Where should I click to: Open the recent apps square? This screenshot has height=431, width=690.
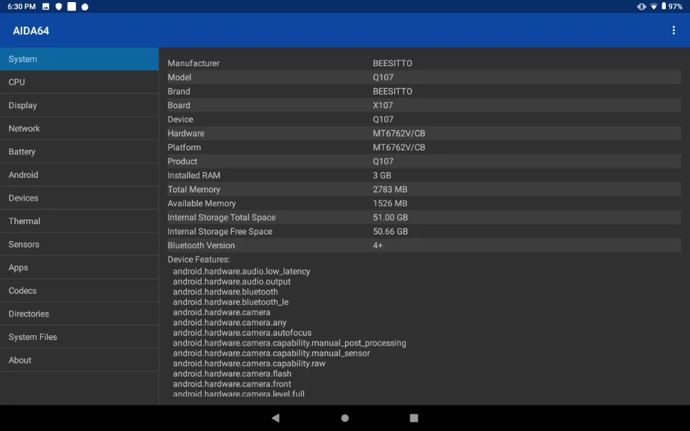pos(413,417)
